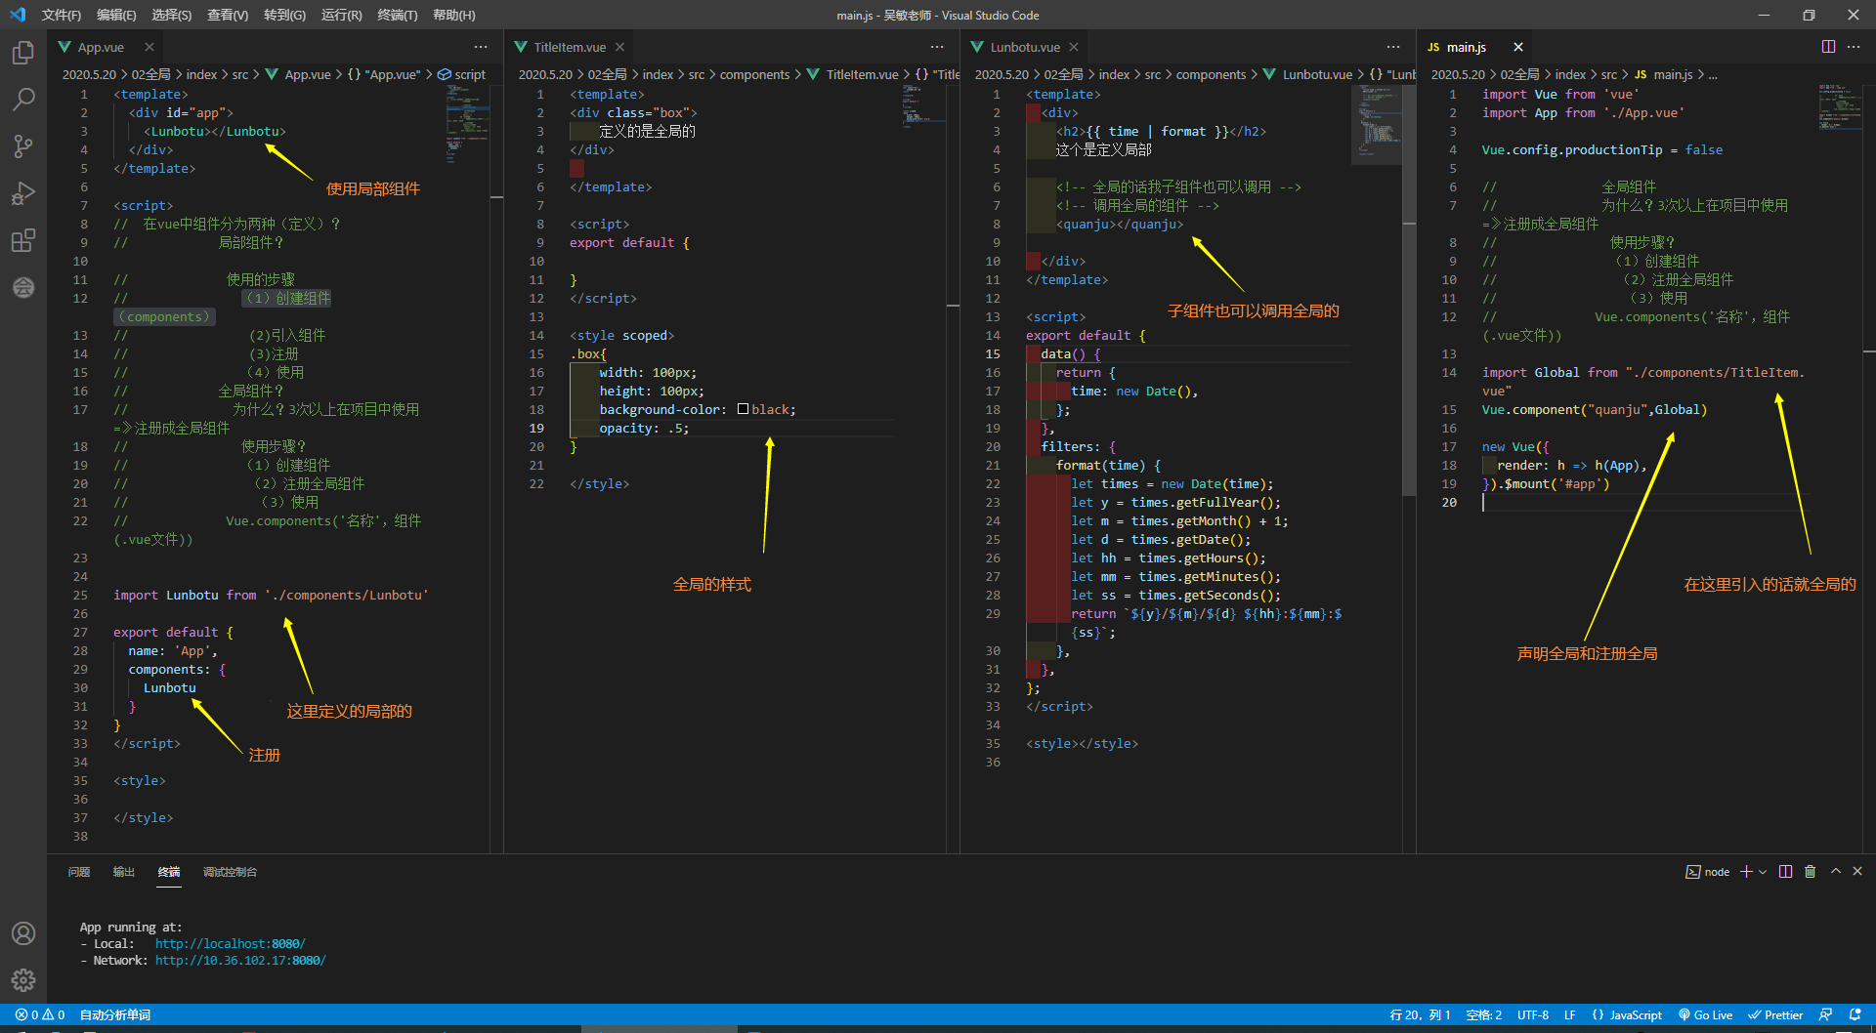Open the 文件(F) menu
Image resolution: width=1876 pixels, height=1033 pixels.
61,15
